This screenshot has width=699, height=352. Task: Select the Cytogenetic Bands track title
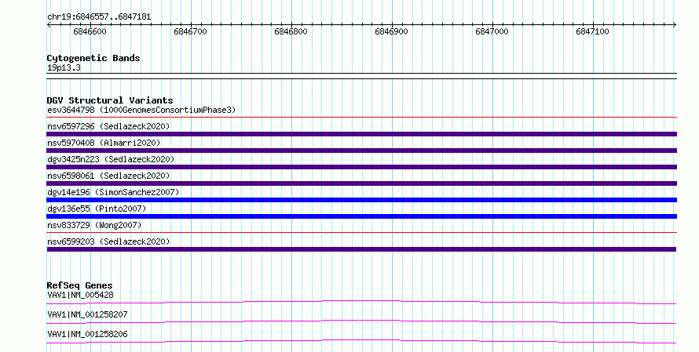pos(93,58)
